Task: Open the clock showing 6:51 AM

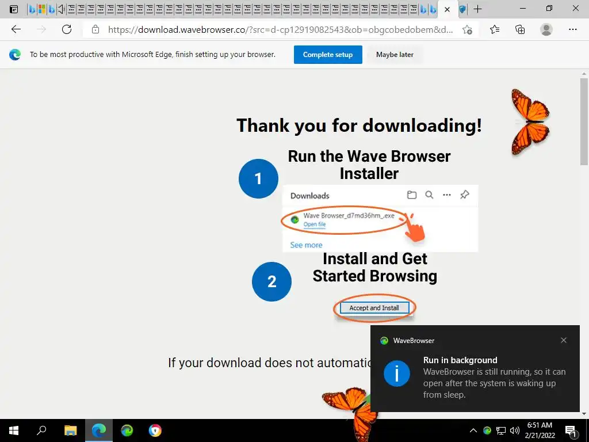Action: (540, 430)
